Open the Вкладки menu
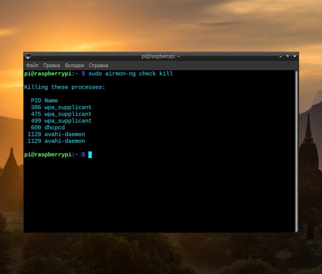322x274 pixels. [75, 65]
